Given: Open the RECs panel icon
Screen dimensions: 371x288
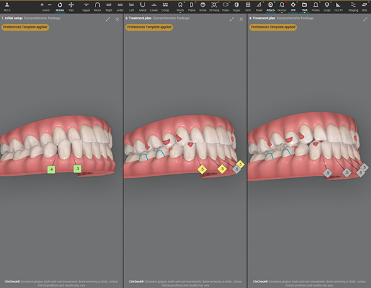Looking at the screenshot, I should (7, 7).
